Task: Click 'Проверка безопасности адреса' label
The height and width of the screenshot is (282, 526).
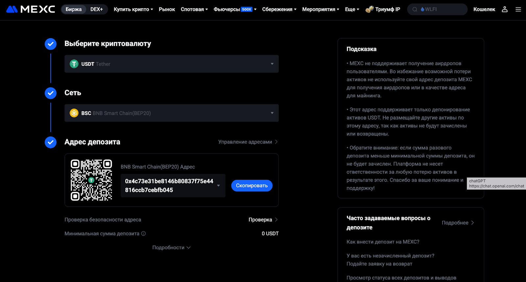Action: pos(103,220)
